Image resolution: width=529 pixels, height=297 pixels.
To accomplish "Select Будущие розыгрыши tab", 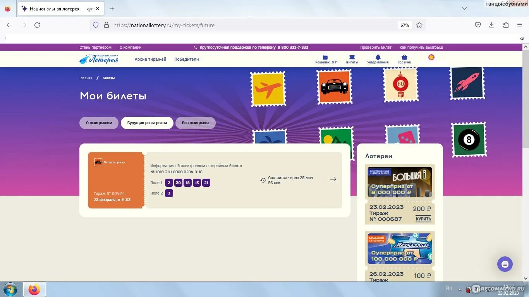I will (x=147, y=123).
